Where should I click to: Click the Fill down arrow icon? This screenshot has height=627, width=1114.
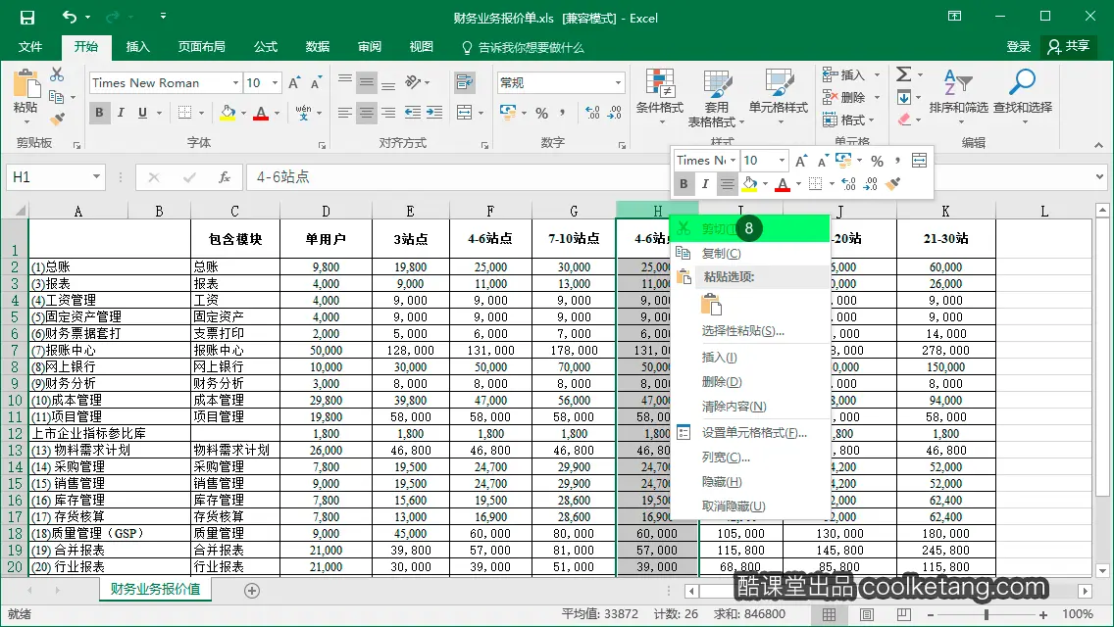tap(904, 97)
